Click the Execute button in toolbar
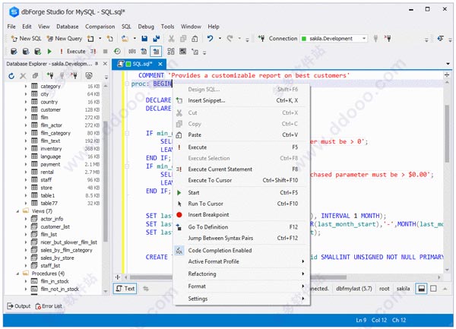 (73, 52)
